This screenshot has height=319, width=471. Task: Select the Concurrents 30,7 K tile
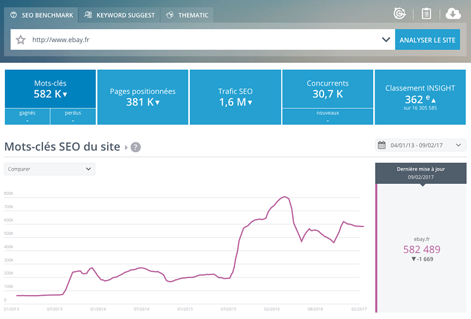(328, 89)
